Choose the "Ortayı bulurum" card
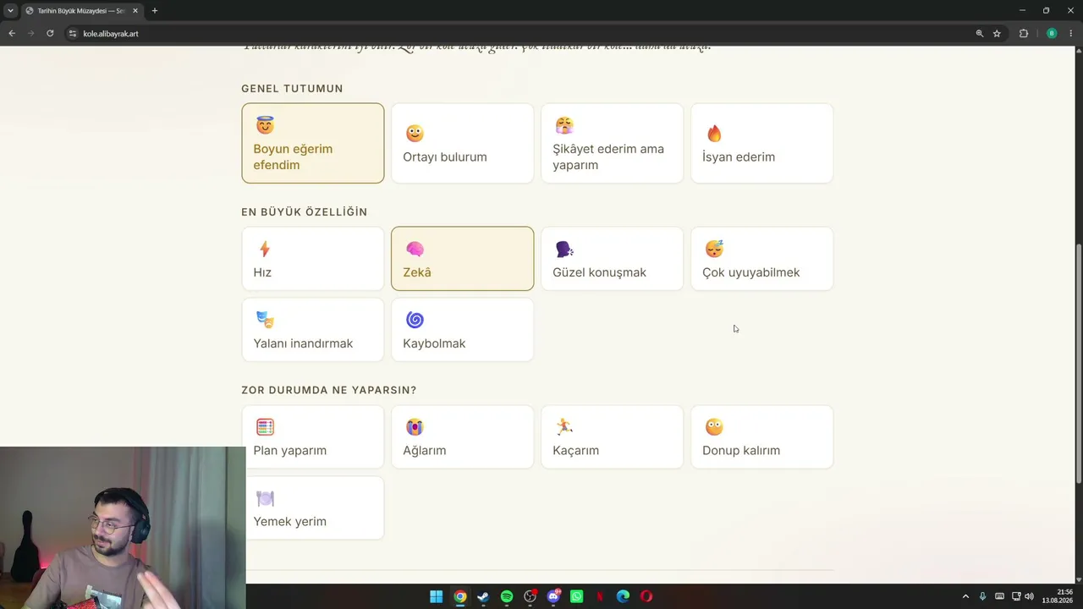The width and height of the screenshot is (1083, 609). click(x=462, y=143)
